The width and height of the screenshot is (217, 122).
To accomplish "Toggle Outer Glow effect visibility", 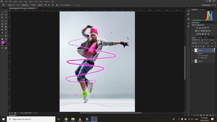I will point(199,58).
